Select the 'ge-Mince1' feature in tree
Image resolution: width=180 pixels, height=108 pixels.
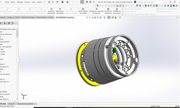pos(3,92)
